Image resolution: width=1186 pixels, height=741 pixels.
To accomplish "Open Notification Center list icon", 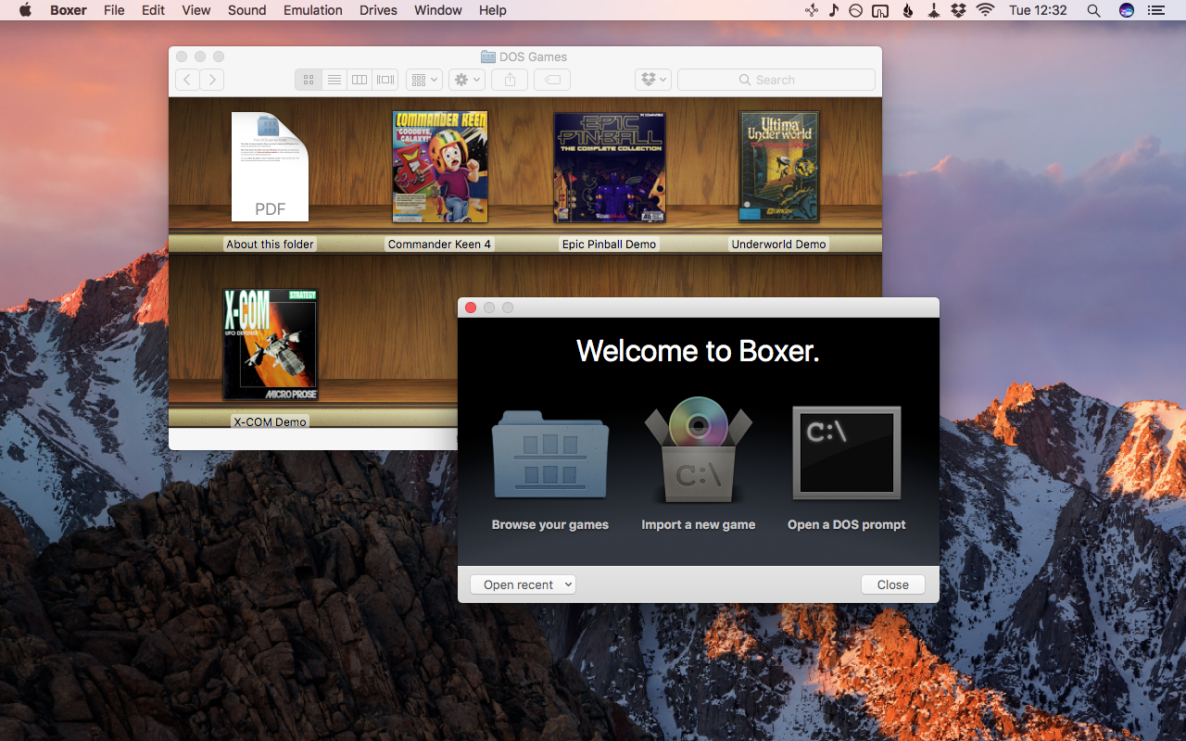I will (x=1155, y=10).
